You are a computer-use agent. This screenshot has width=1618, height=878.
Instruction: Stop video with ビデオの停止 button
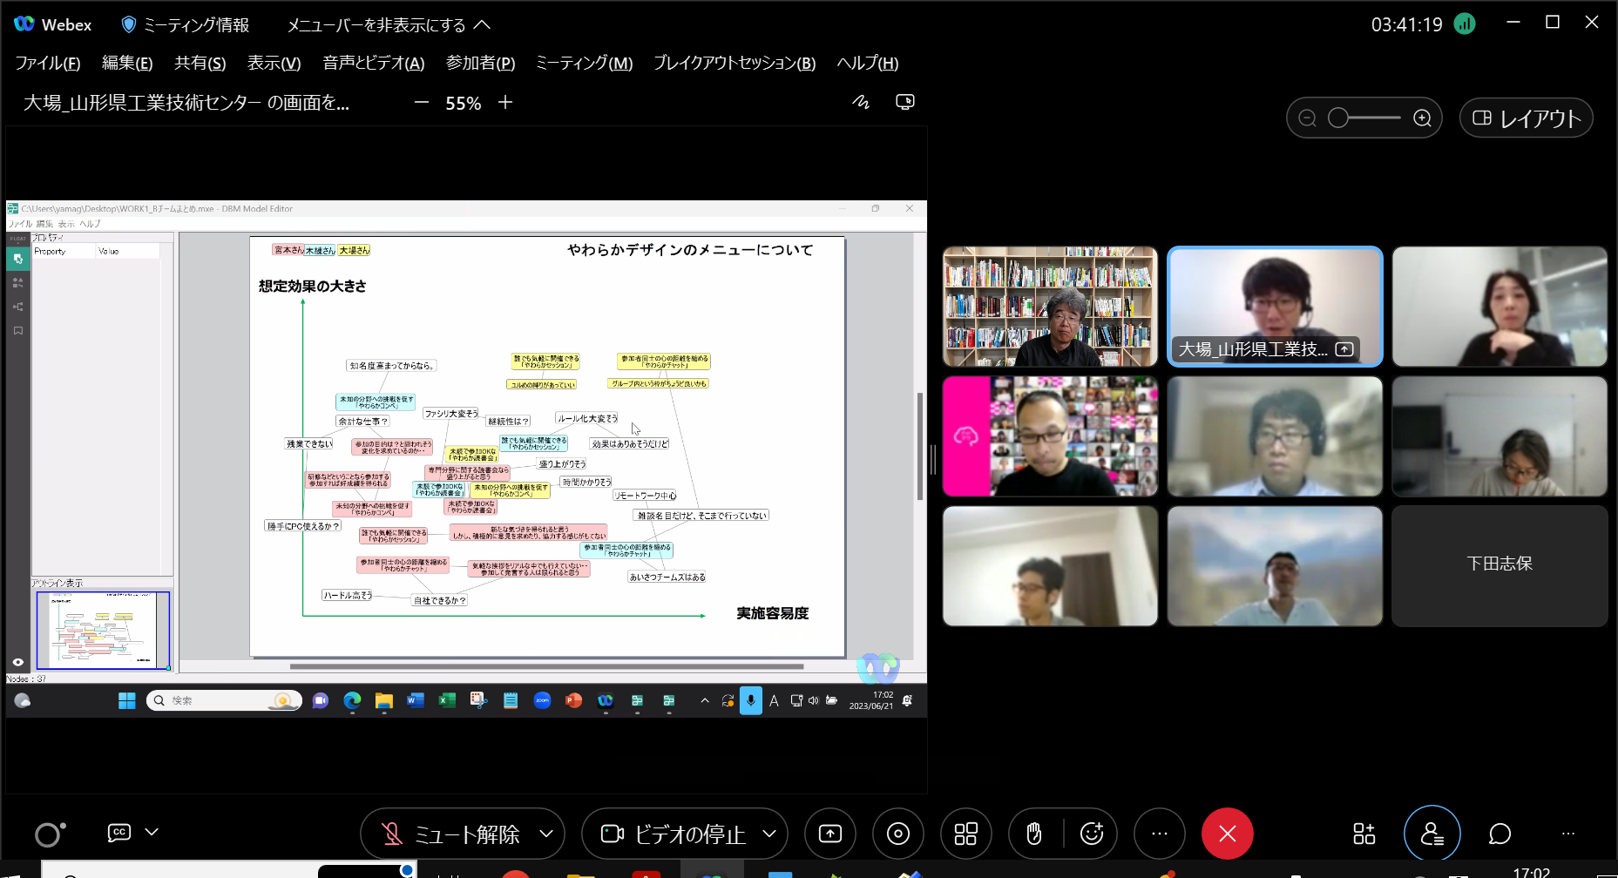coord(674,834)
